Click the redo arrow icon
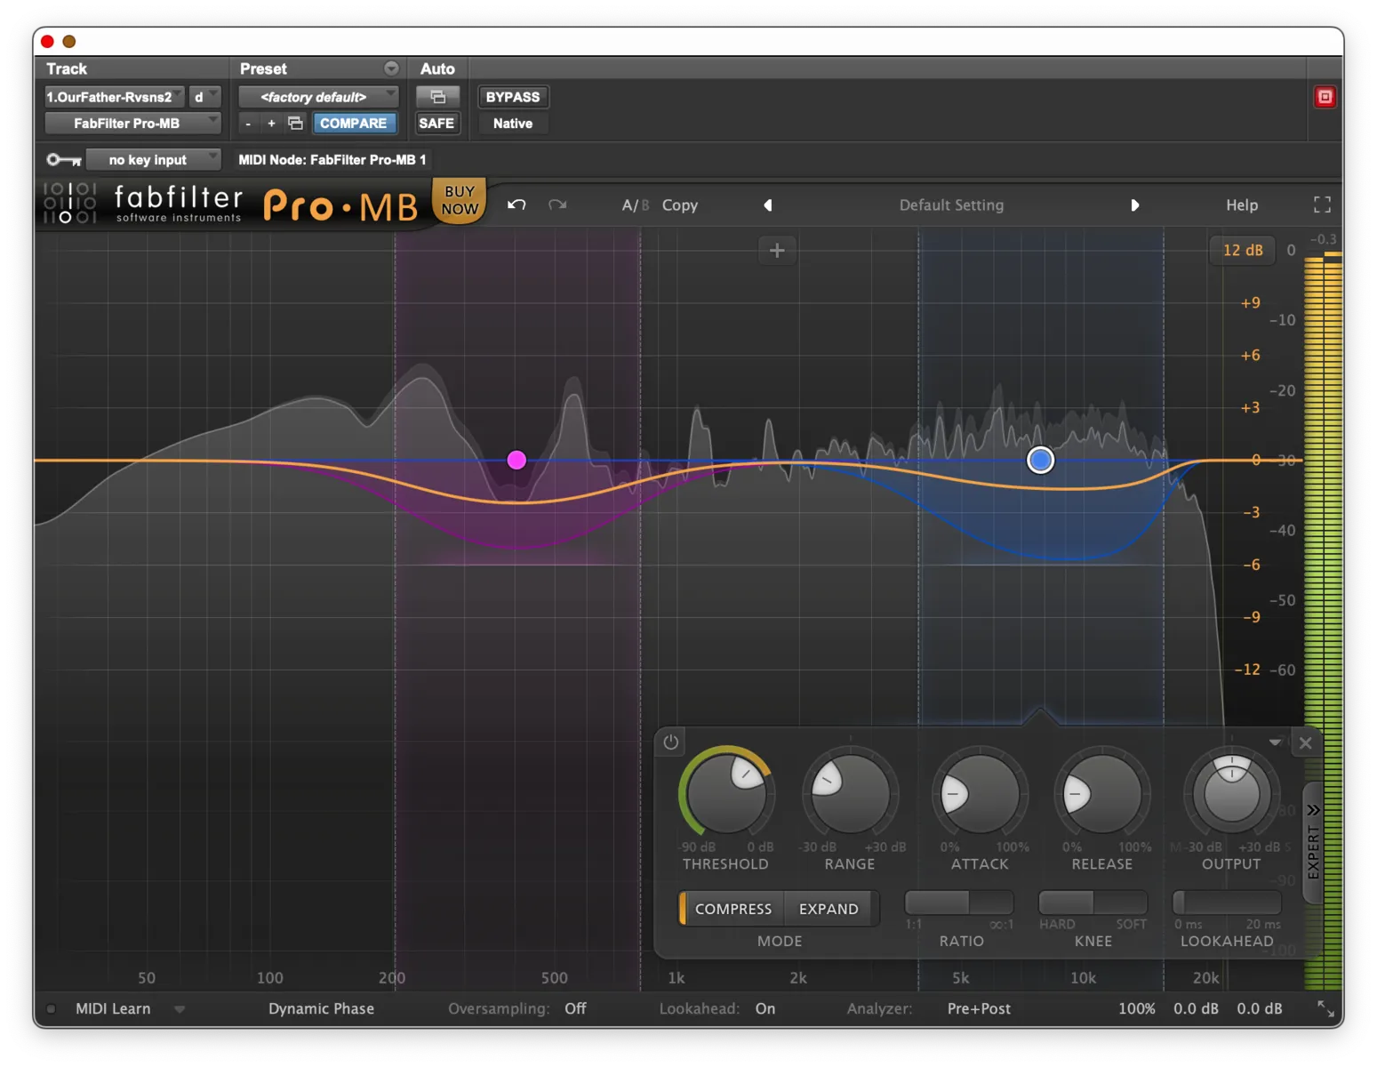Screen dimensions: 1377x1067 (558, 205)
